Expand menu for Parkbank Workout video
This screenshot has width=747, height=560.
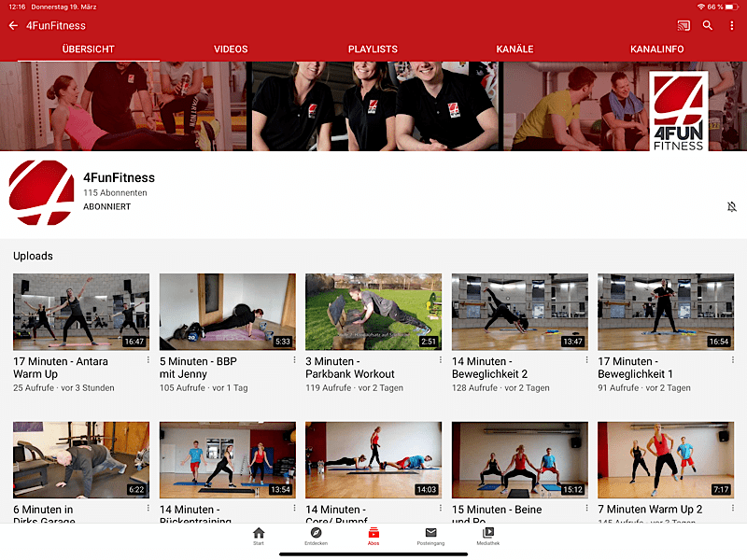click(x=440, y=360)
